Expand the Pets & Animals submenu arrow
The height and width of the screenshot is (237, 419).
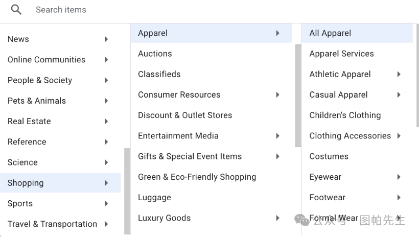[106, 101]
